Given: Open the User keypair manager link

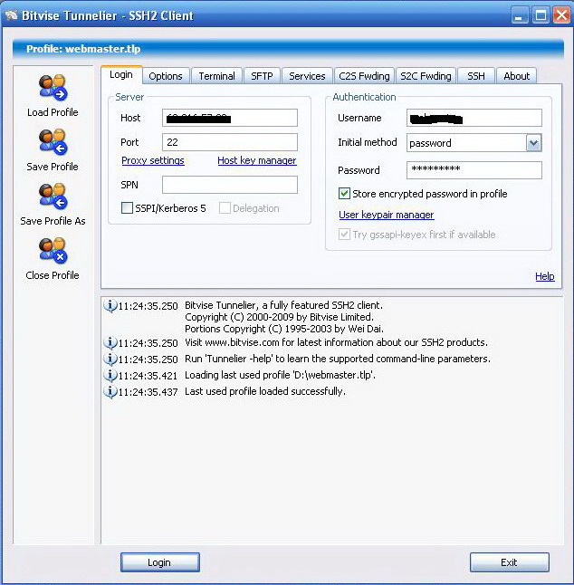Looking at the screenshot, I should pos(387,215).
